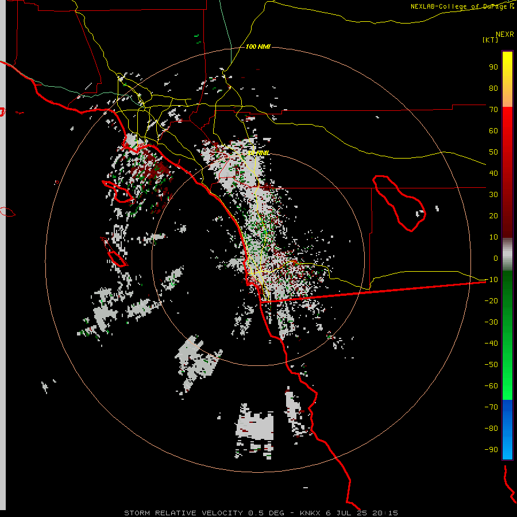
Task: Click the -60 value on velocity scale
Action: point(491,386)
